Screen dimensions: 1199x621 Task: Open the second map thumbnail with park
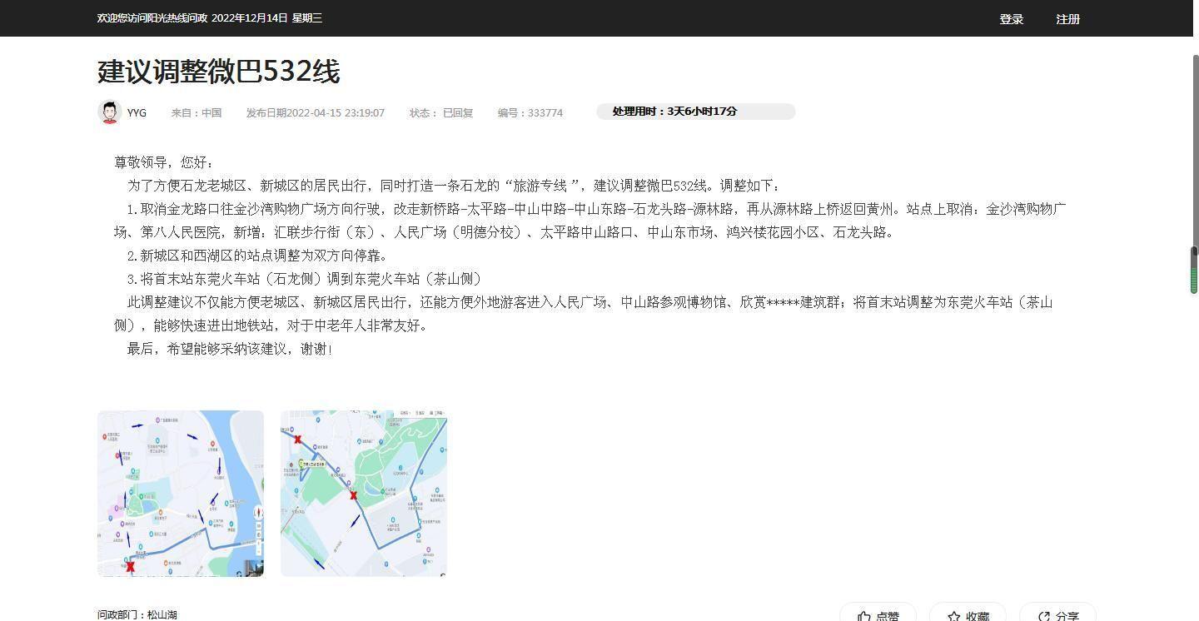(x=364, y=493)
